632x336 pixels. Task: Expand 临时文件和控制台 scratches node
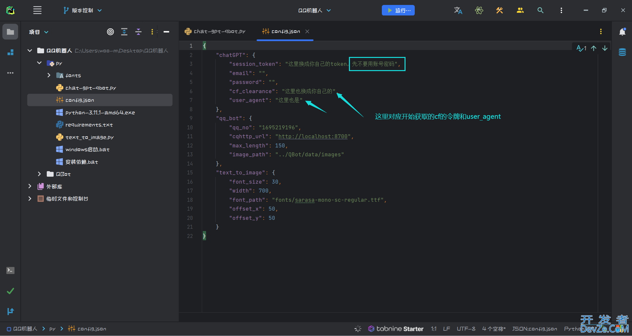click(30, 198)
